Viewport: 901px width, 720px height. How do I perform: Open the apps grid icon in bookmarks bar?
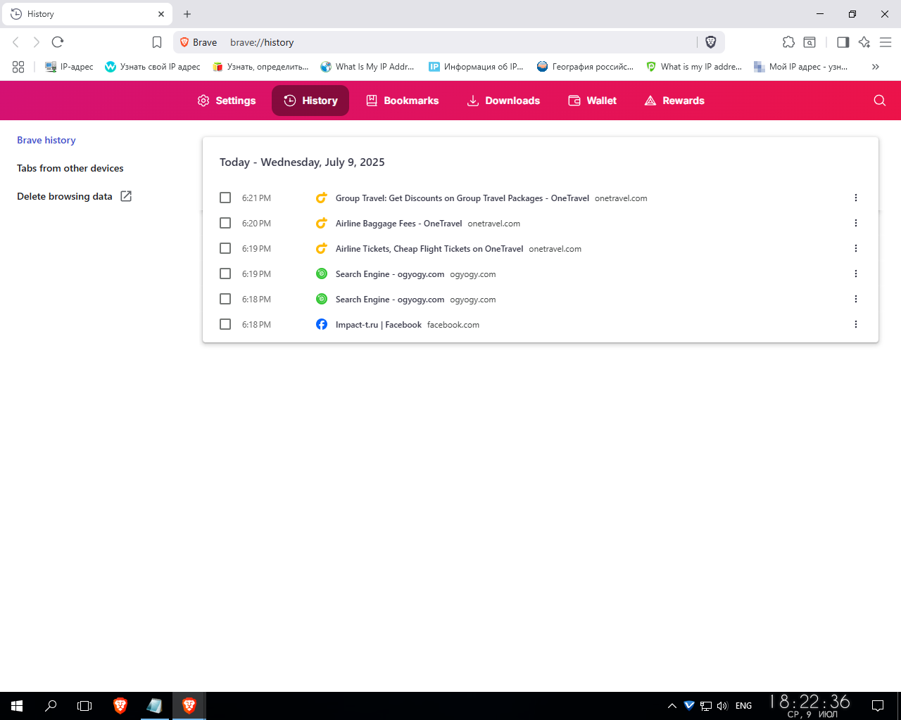coord(18,67)
